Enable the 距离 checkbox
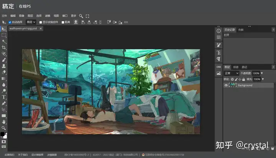Screen dimensions: 276x158 tap(63, 22)
